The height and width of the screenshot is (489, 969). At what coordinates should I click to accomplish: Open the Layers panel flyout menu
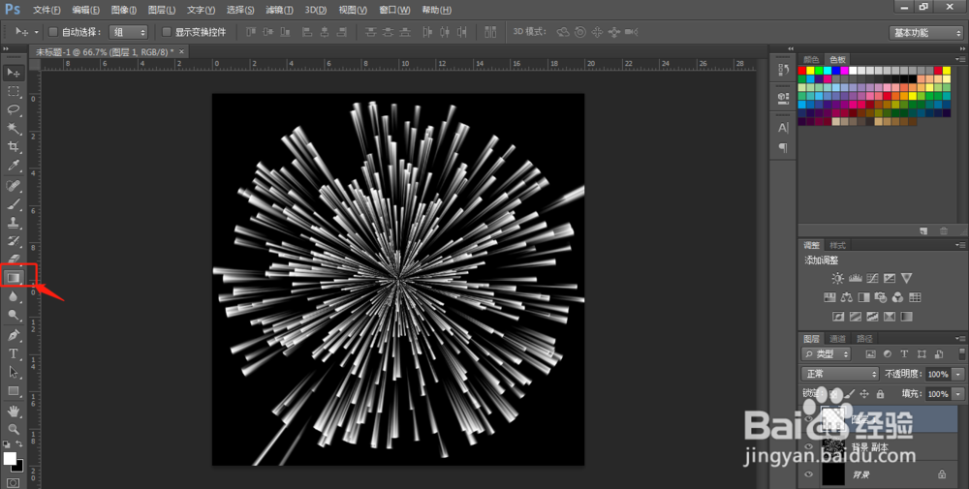[960, 338]
